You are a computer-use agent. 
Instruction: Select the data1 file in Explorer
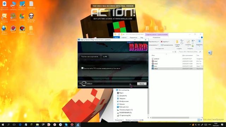[x=155, y=61]
